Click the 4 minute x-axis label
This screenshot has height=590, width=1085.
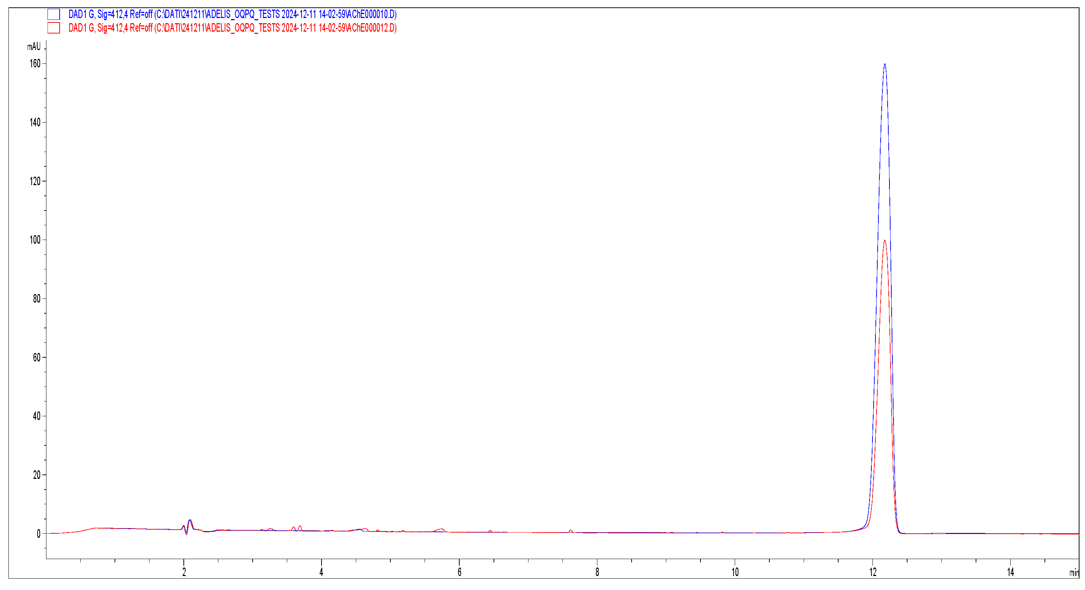322,572
